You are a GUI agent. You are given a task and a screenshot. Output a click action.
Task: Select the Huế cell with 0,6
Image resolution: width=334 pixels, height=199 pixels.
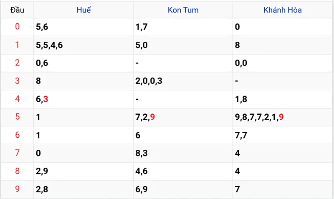coord(42,63)
